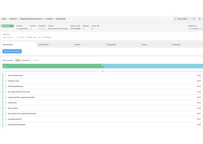The image size is (203, 144).
Task: Open Tigran Avakyan author link
Action: coord(7,37)
